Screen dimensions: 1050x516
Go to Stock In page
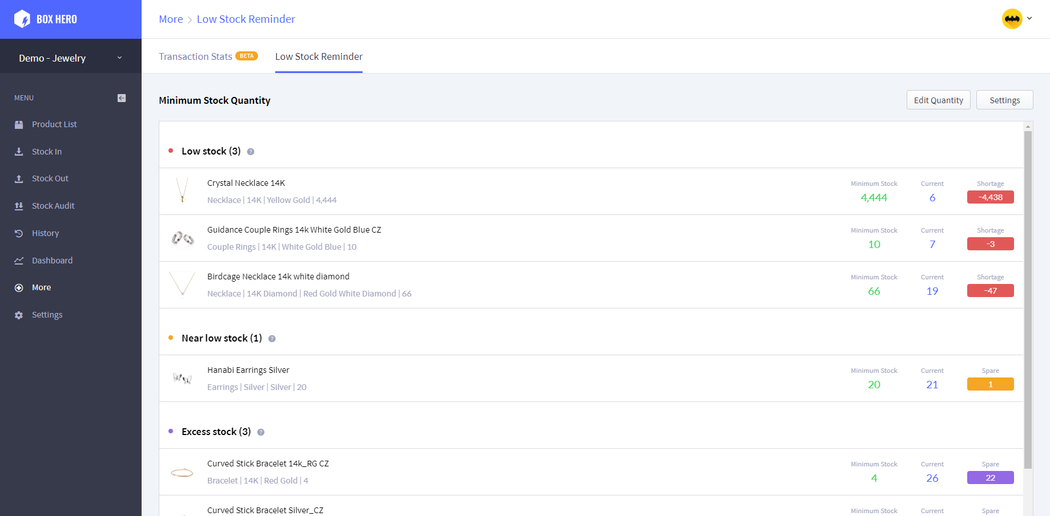(x=47, y=152)
